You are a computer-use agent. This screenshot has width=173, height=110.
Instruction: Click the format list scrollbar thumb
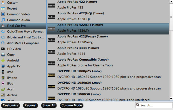[x=171, y=17]
